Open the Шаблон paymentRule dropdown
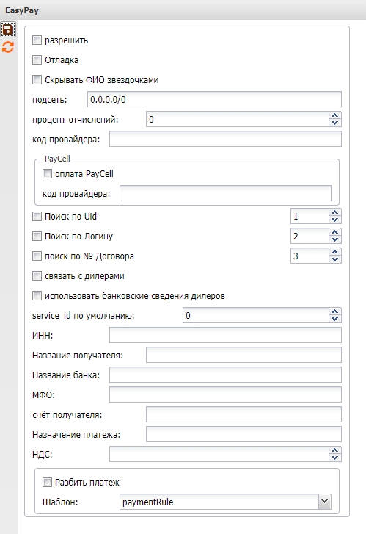The height and width of the screenshot is (534, 366). 324,502
